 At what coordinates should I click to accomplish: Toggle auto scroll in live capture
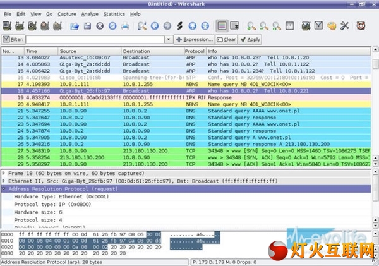click(x=235, y=26)
